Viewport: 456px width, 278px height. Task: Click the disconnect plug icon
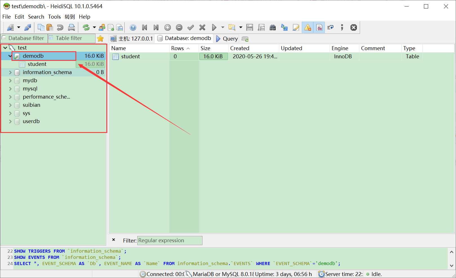(x=28, y=27)
